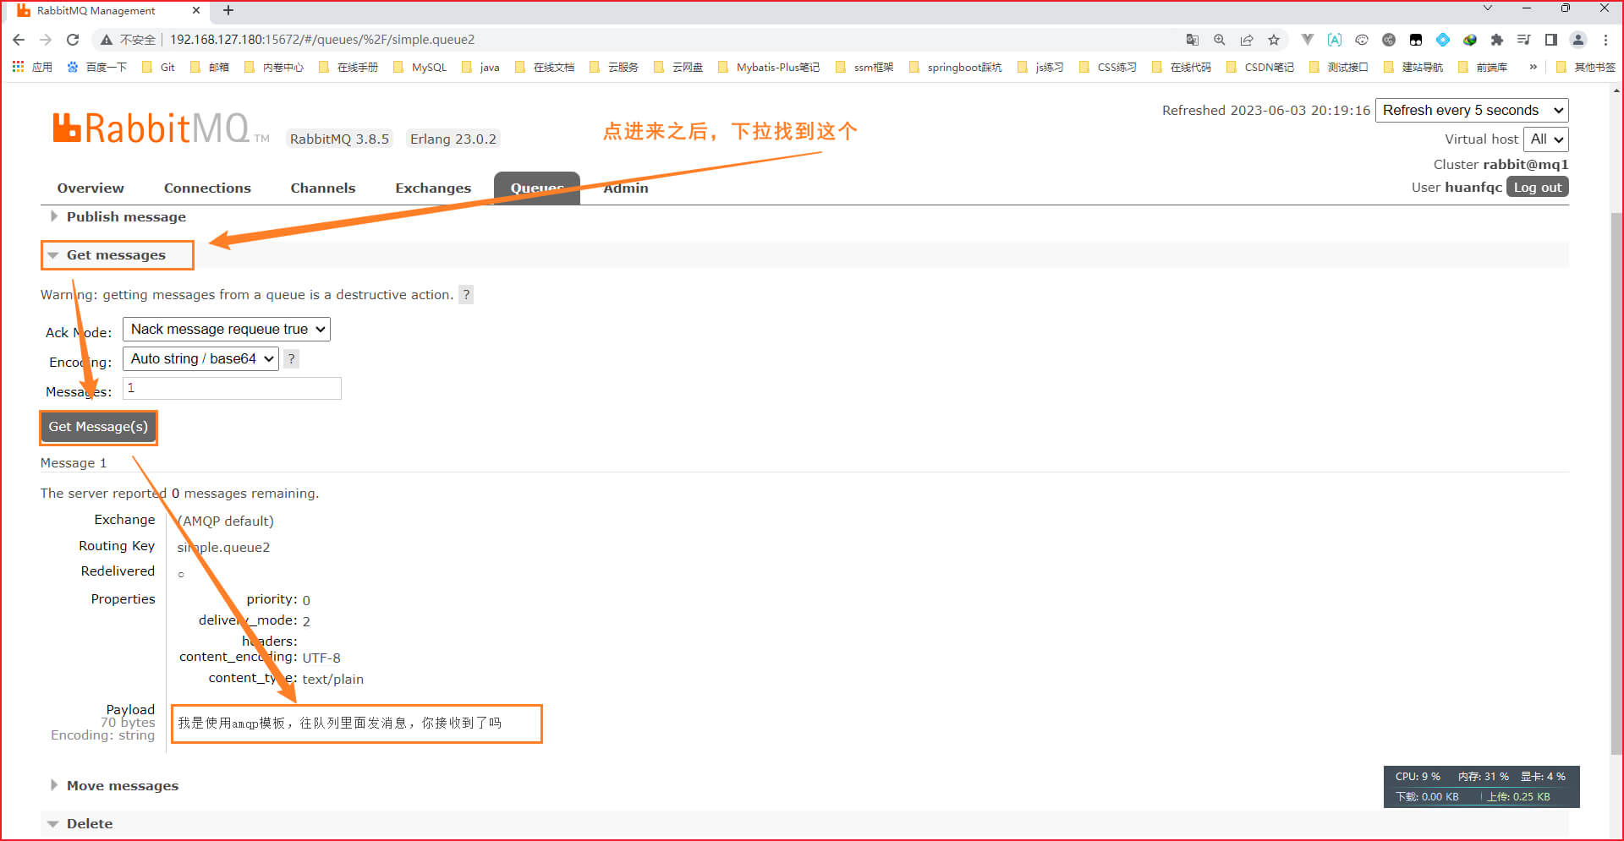This screenshot has height=841, width=1624.
Task: Open the Vue devtools extension icon
Action: [1308, 40]
